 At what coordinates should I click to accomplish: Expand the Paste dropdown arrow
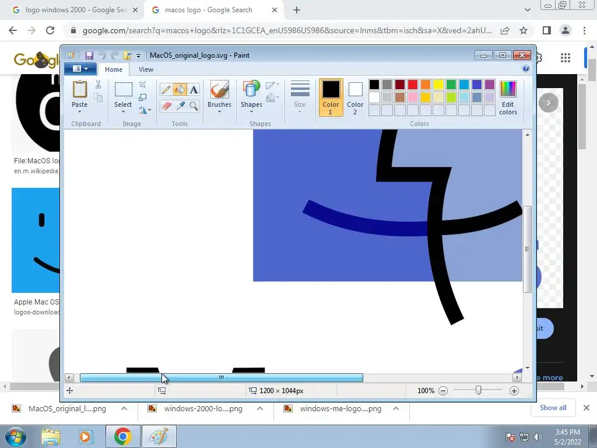(79, 112)
